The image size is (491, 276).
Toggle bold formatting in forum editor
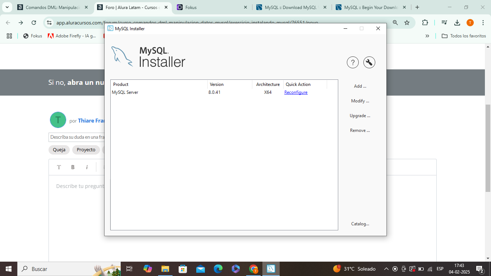pos(73,167)
